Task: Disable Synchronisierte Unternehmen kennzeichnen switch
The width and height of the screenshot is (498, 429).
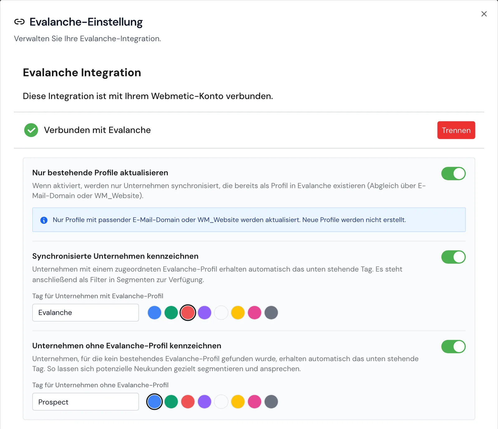Action: (x=453, y=257)
